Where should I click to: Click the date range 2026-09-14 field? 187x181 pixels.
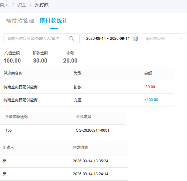tap(111, 39)
